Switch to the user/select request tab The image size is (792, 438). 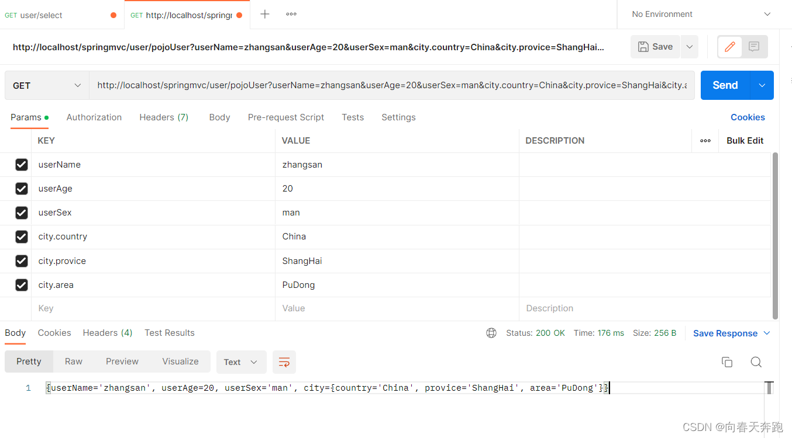[61, 15]
